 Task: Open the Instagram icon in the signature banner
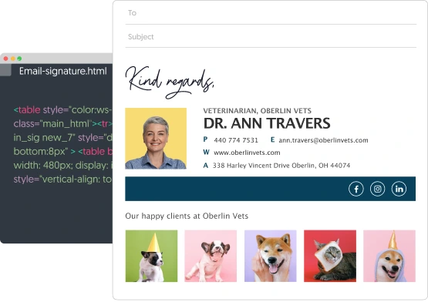click(x=378, y=189)
